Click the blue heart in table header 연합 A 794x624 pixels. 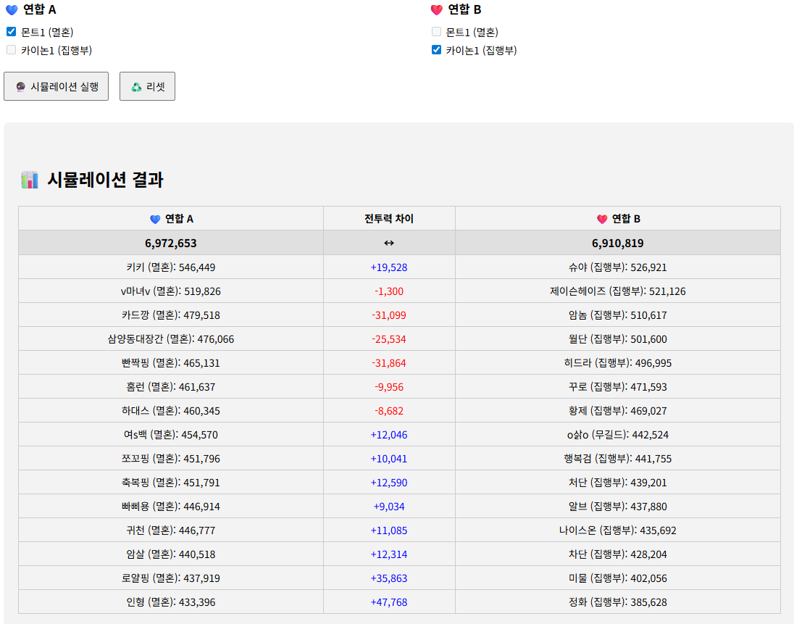coord(155,219)
